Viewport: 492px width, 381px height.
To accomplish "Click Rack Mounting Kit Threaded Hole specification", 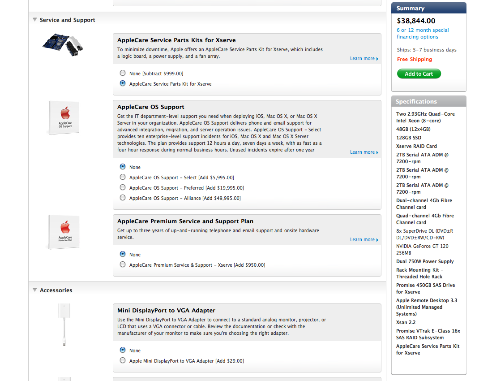I will [x=420, y=273].
